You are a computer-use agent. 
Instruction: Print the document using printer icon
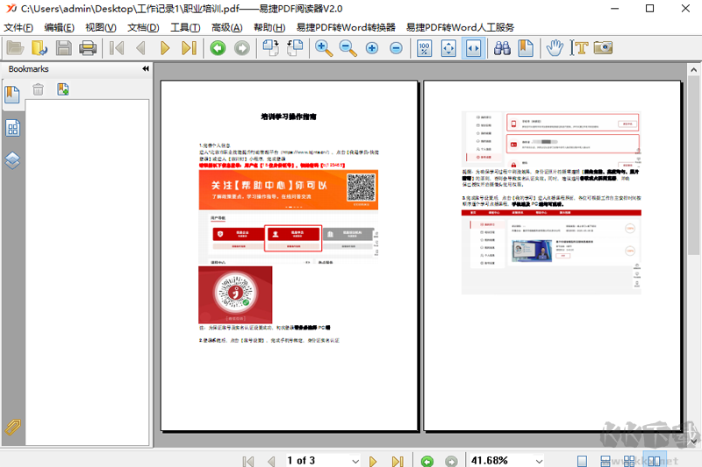click(x=88, y=48)
